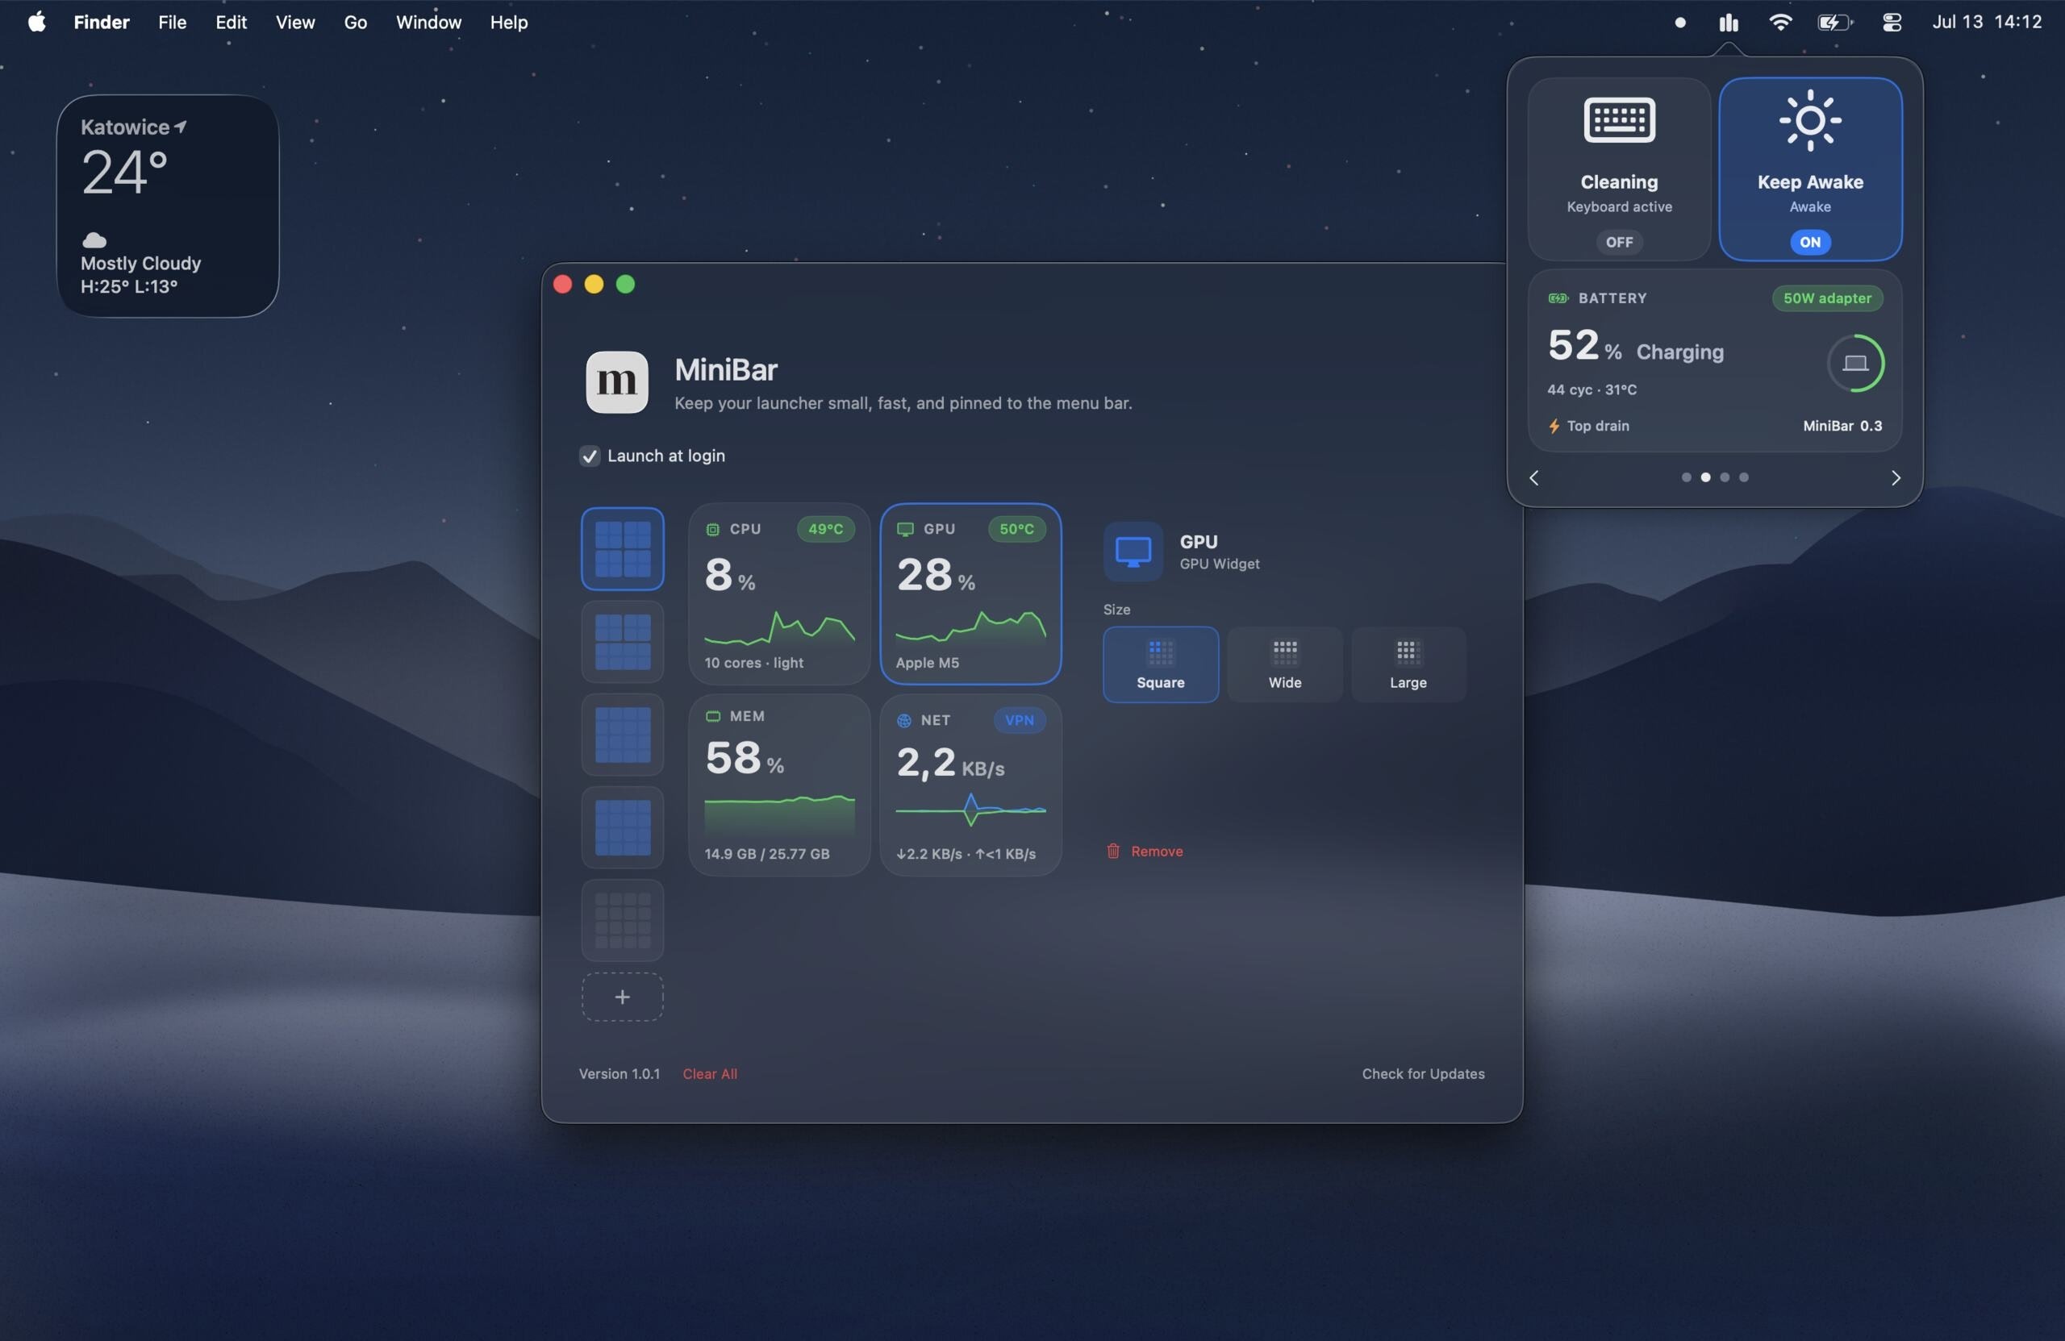Click the "49°C" CPU temperature badge
This screenshot has width=2065, height=1341.
click(825, 529)
